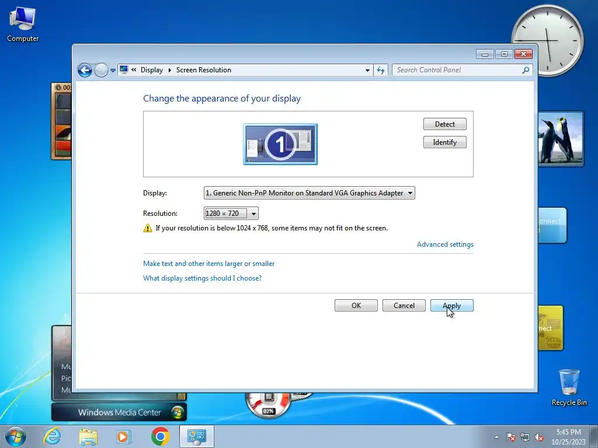This screenshot has height=448, width=598.
Task: Click the Action Center flag icon
Action: (x=511, y=437)
